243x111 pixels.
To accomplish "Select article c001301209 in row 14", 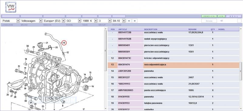I will [125, 71].
